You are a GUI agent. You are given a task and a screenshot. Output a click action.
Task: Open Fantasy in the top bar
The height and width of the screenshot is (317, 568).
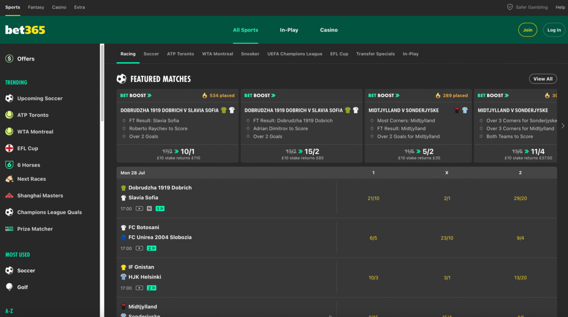click(36, 7)
